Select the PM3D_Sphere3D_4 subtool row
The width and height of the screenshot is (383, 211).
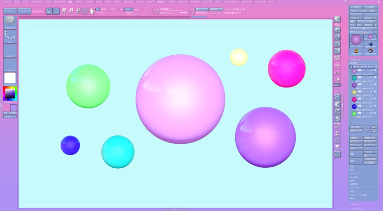[364, 86]
